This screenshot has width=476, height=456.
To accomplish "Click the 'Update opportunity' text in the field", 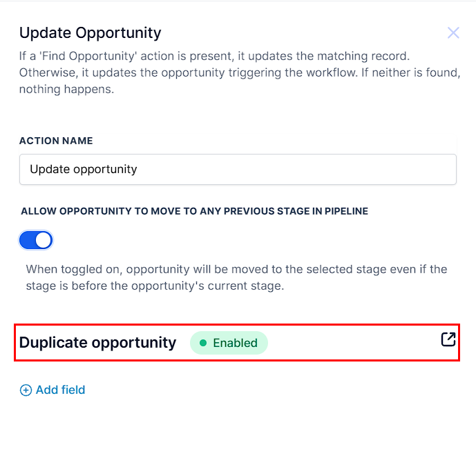I will point(83,169).
